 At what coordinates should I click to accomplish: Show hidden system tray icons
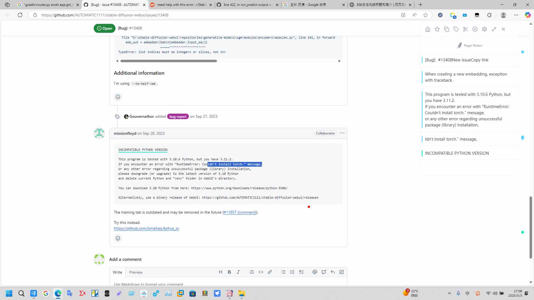tap(449, 293)
